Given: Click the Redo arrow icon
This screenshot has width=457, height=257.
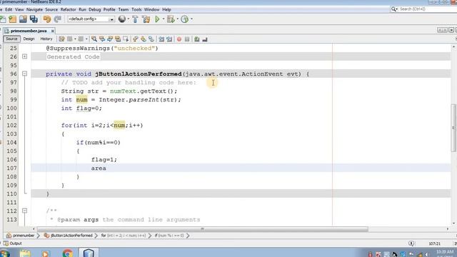Looking at the screenshot, I should point(58,19).
